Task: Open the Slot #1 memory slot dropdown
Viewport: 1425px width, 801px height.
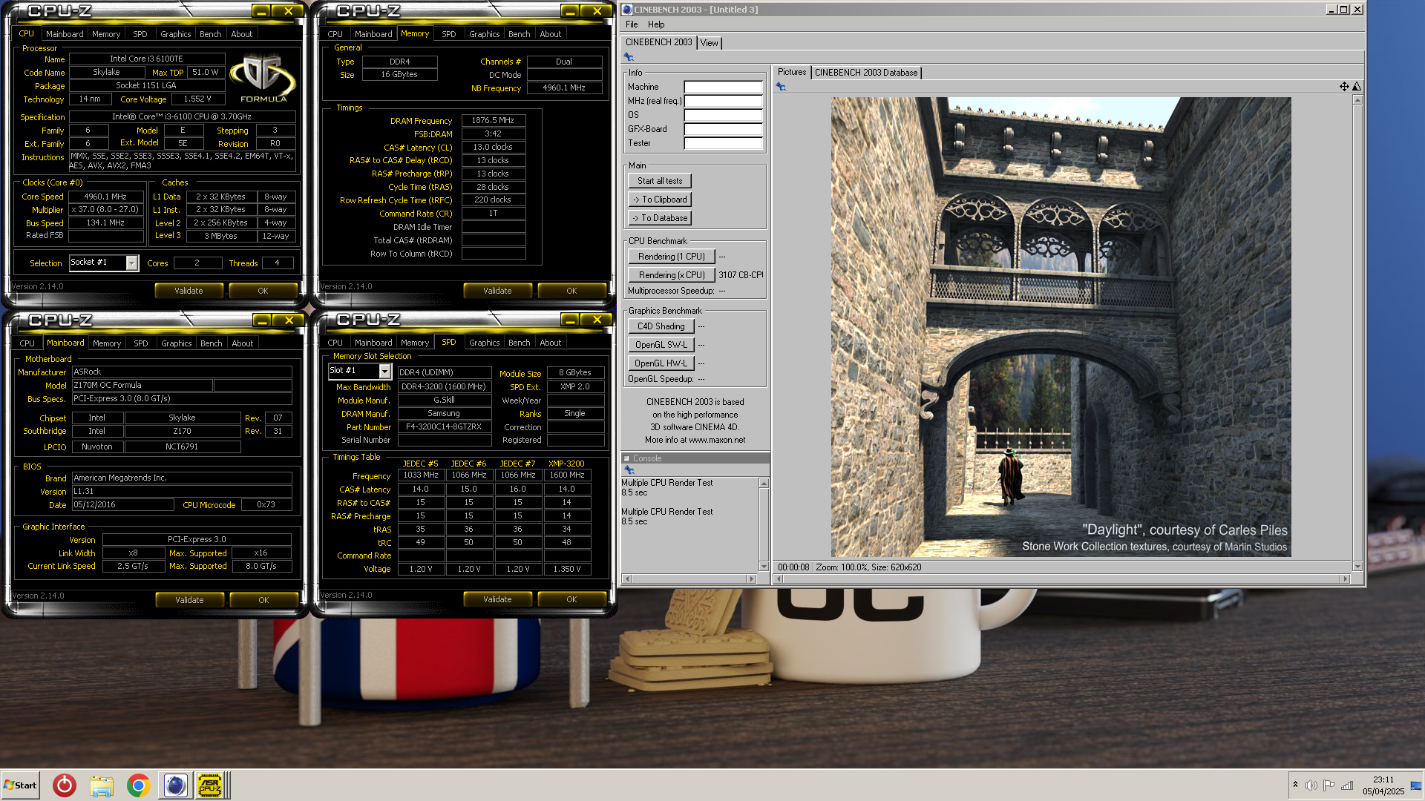Action: click(x=384, y=371)
